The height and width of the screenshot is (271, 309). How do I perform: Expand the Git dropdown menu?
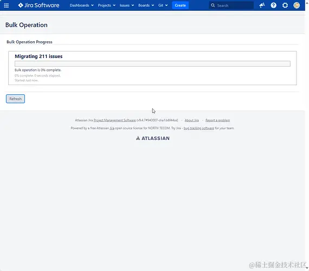(163, 5)
